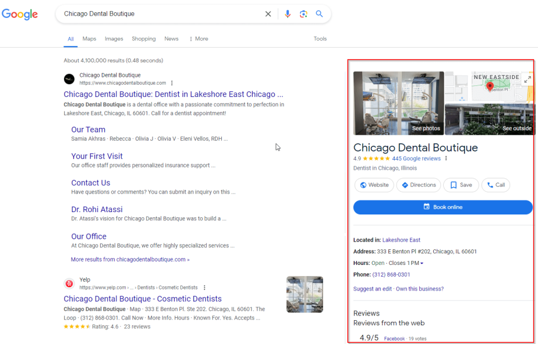Click Own this business? link

420,289
